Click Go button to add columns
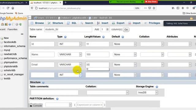The image size is (196, 110). pos(126,30)
